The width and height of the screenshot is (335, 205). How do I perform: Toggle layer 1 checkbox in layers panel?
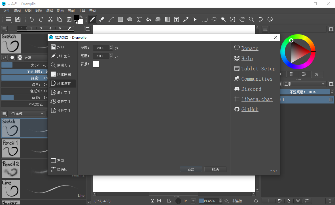[331, 100]
